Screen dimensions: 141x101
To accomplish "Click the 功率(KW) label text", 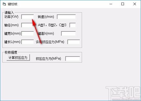I will click(12, 17).
